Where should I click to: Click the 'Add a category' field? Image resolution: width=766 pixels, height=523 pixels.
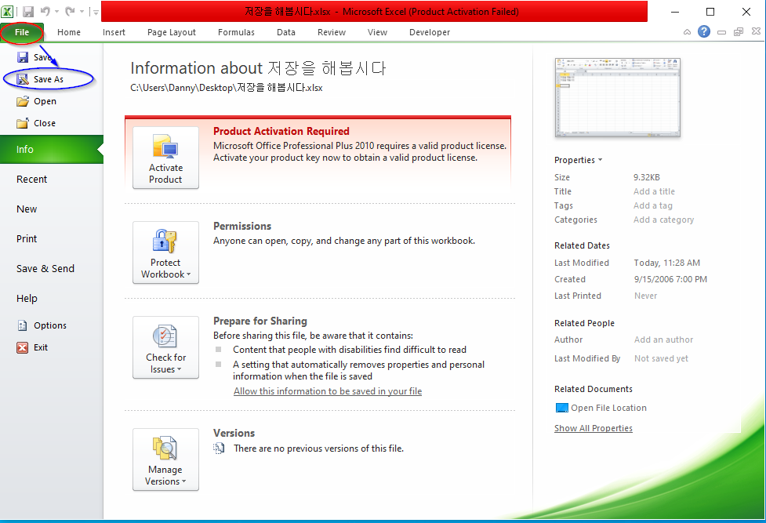click(x=664, y=220)
